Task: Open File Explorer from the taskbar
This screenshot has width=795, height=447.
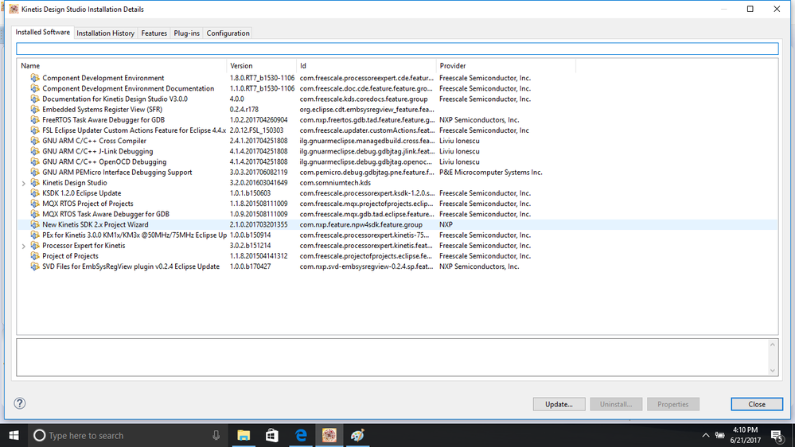Action: [244, 435]
